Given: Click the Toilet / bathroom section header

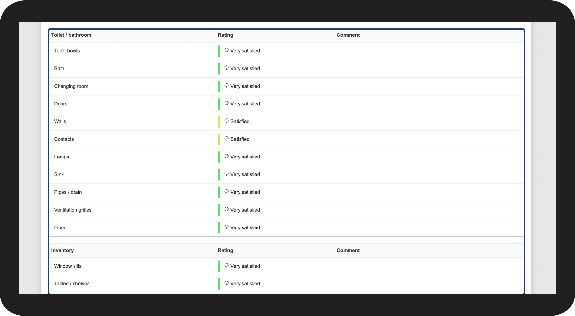Looking at the screenshot, I should (x=71, y=35).
